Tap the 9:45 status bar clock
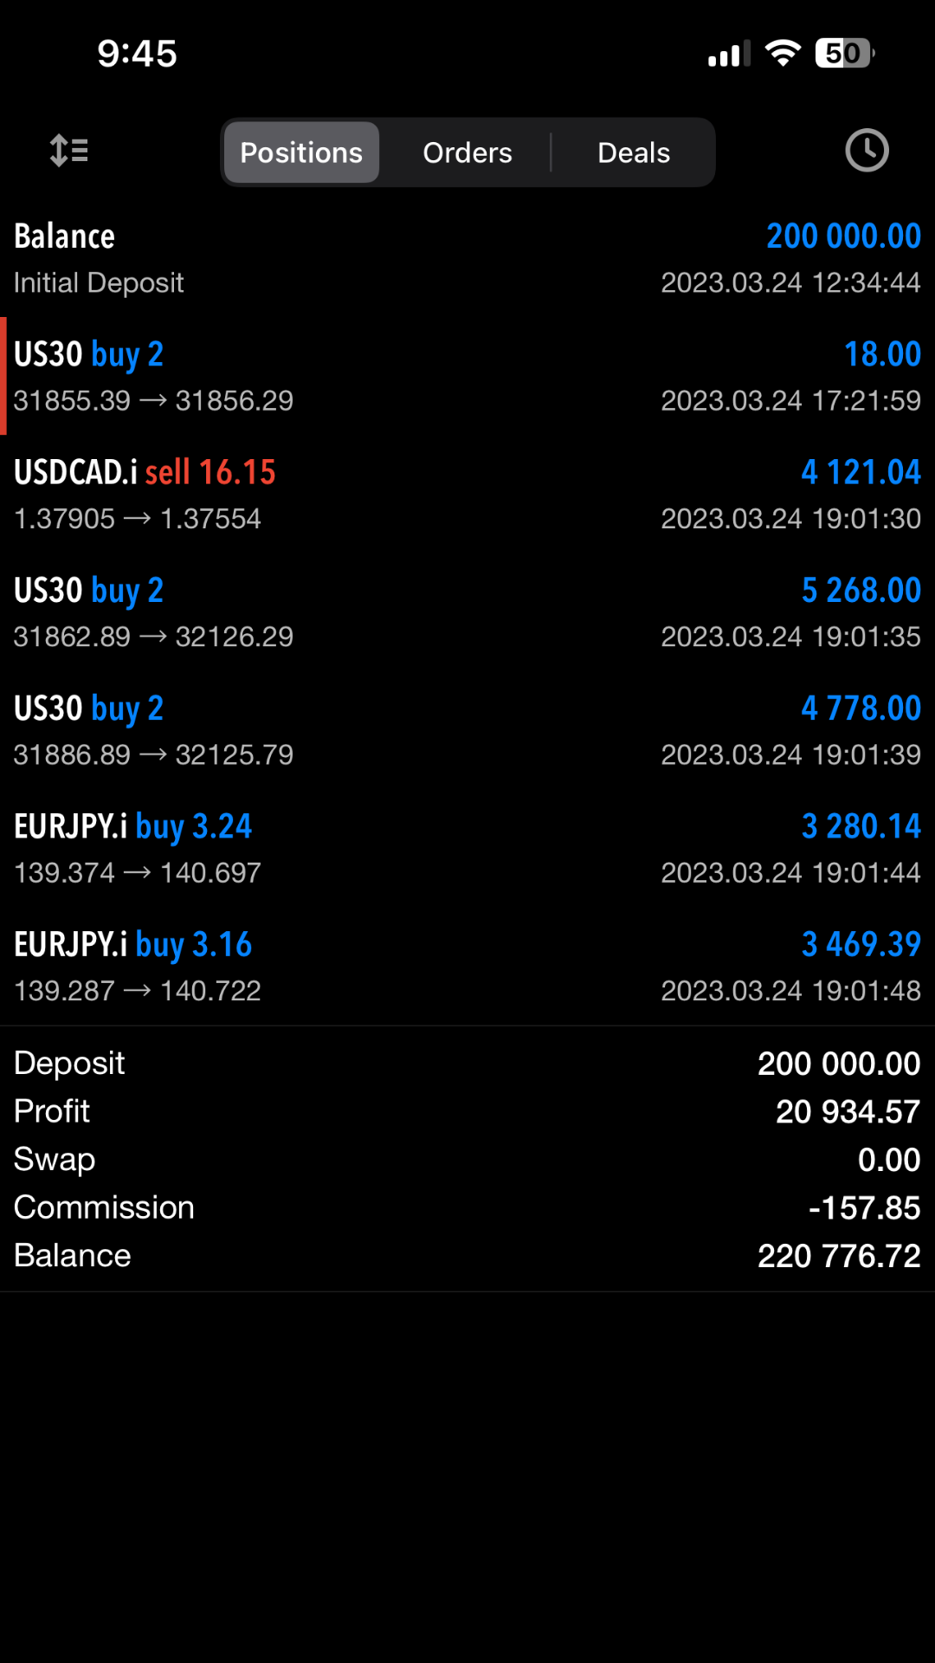The image size is (935, 1663). (x=137, y=54)
